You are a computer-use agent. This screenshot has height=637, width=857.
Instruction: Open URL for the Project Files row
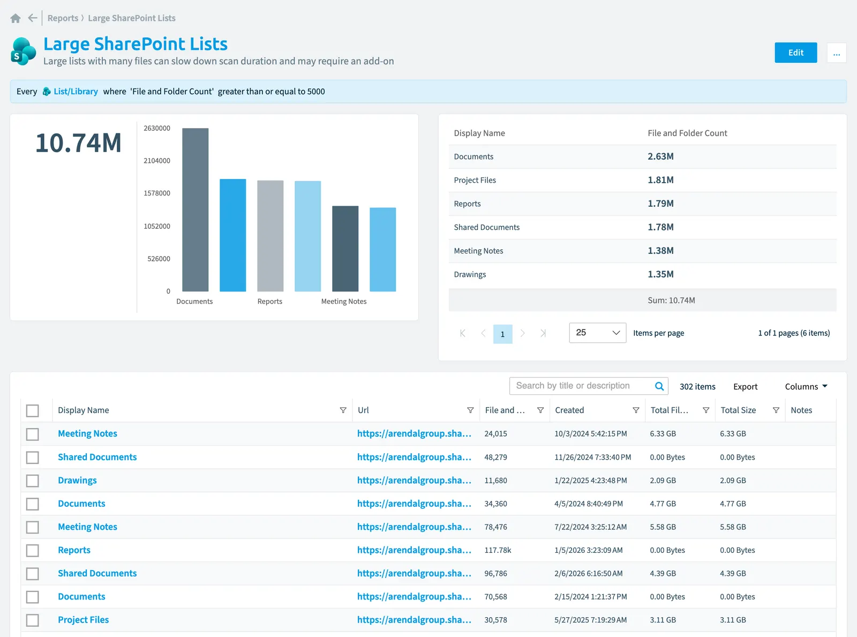coord(414,620)
